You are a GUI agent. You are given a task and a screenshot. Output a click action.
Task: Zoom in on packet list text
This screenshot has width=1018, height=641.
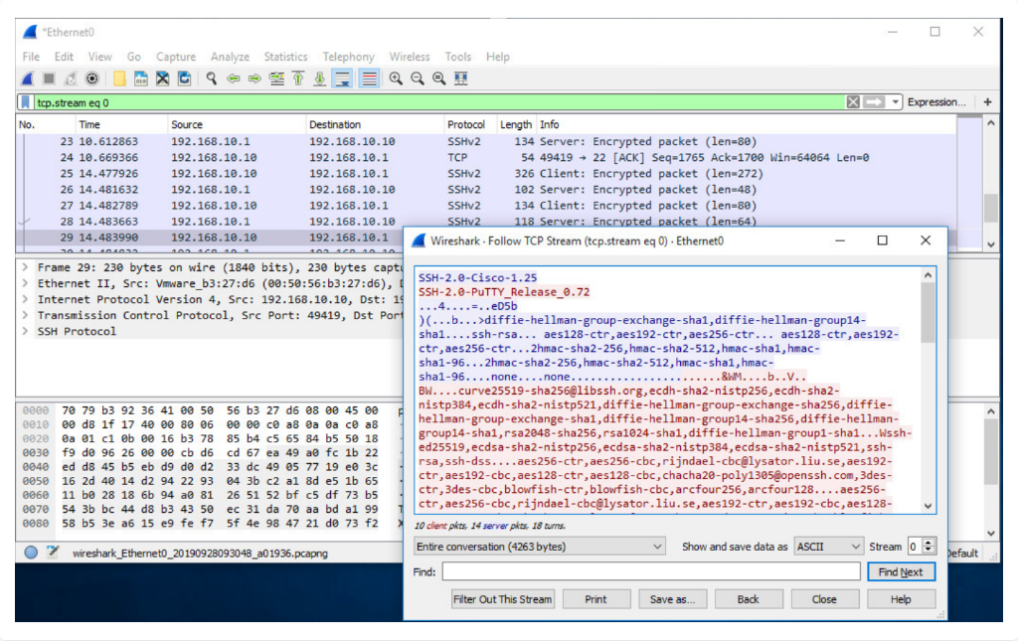(396, 79)
